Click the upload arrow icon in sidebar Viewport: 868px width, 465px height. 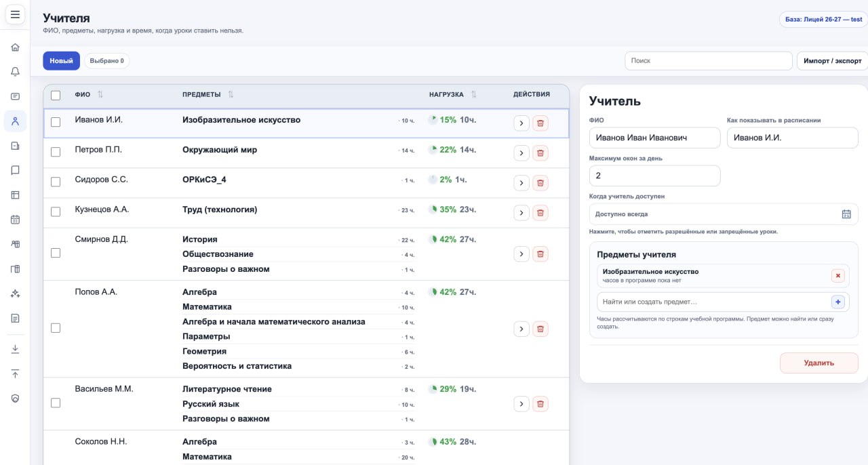tap(15, 374)
